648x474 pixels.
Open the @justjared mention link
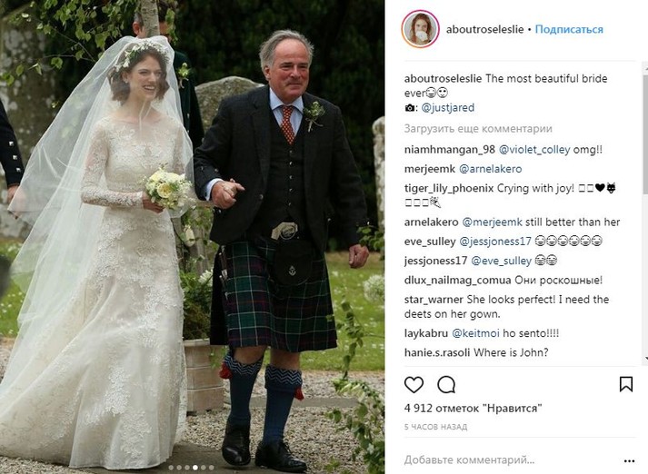[x=447, y=108]
